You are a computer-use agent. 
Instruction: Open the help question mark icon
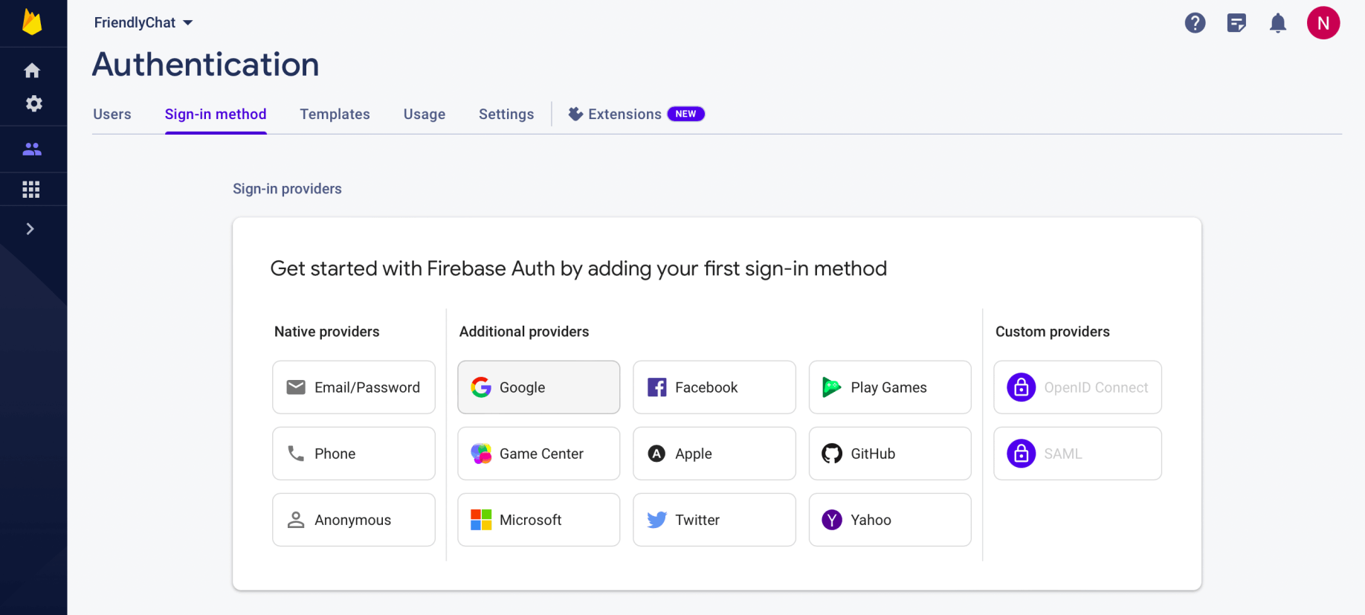coord(1195,23)
